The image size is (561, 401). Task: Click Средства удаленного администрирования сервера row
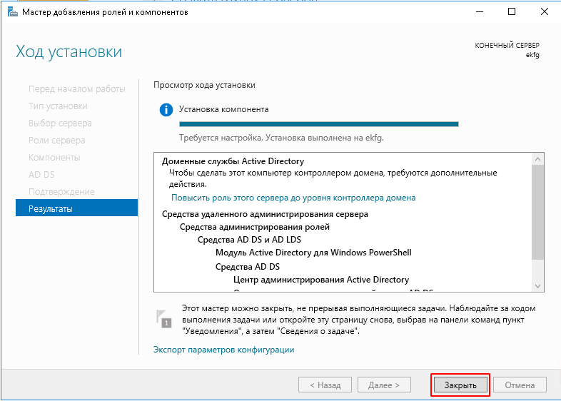(265, 214)
